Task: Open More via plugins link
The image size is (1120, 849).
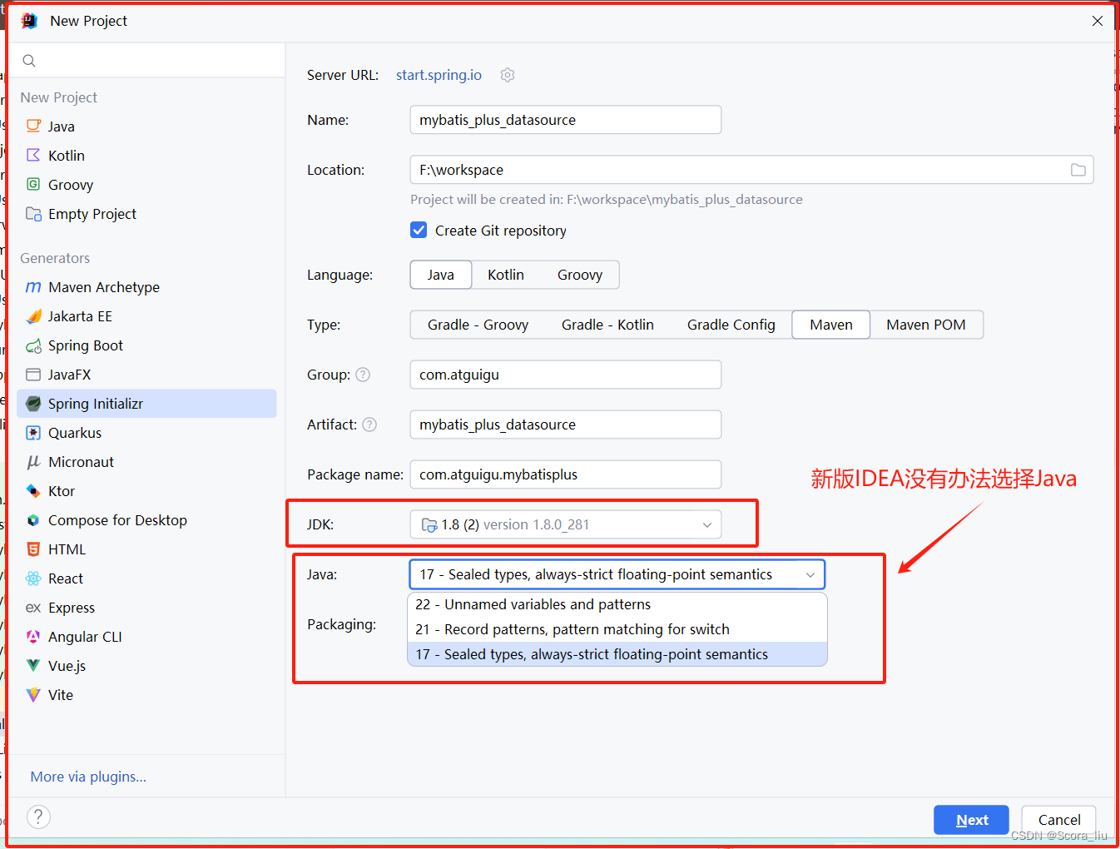Action: coord(88,777)
